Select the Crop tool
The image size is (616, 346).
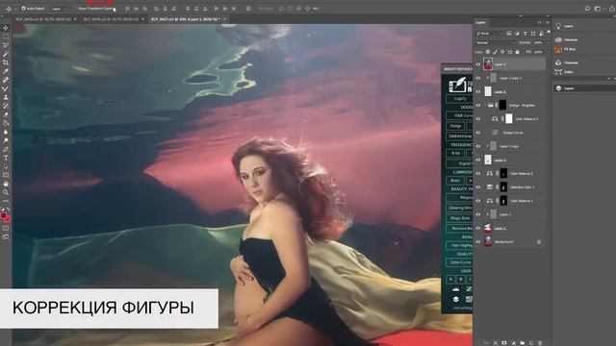(x=6, y=62)
